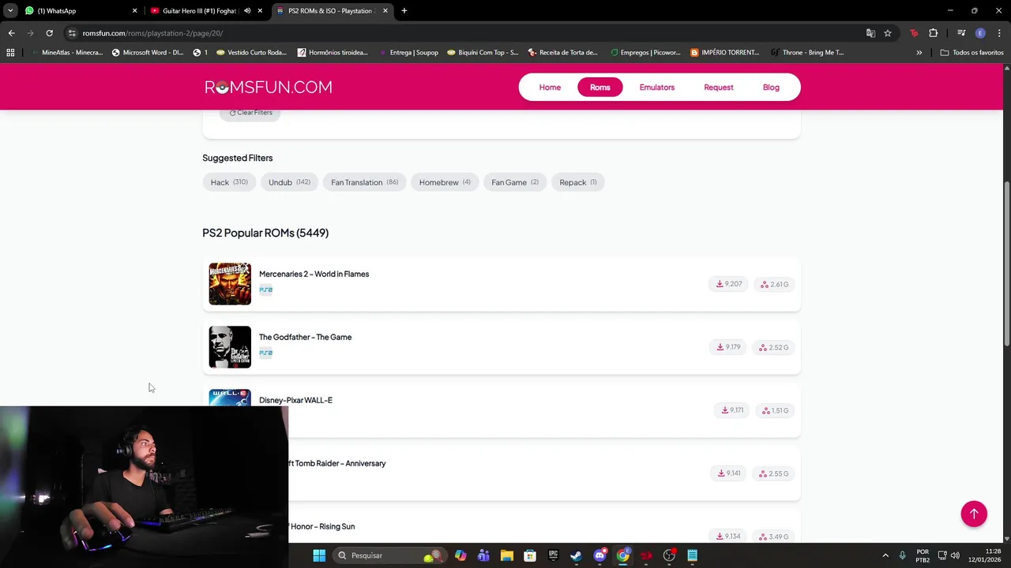Open the Blog nav item
Viewport: 1011px width, 568px height.
coord(771,88)
